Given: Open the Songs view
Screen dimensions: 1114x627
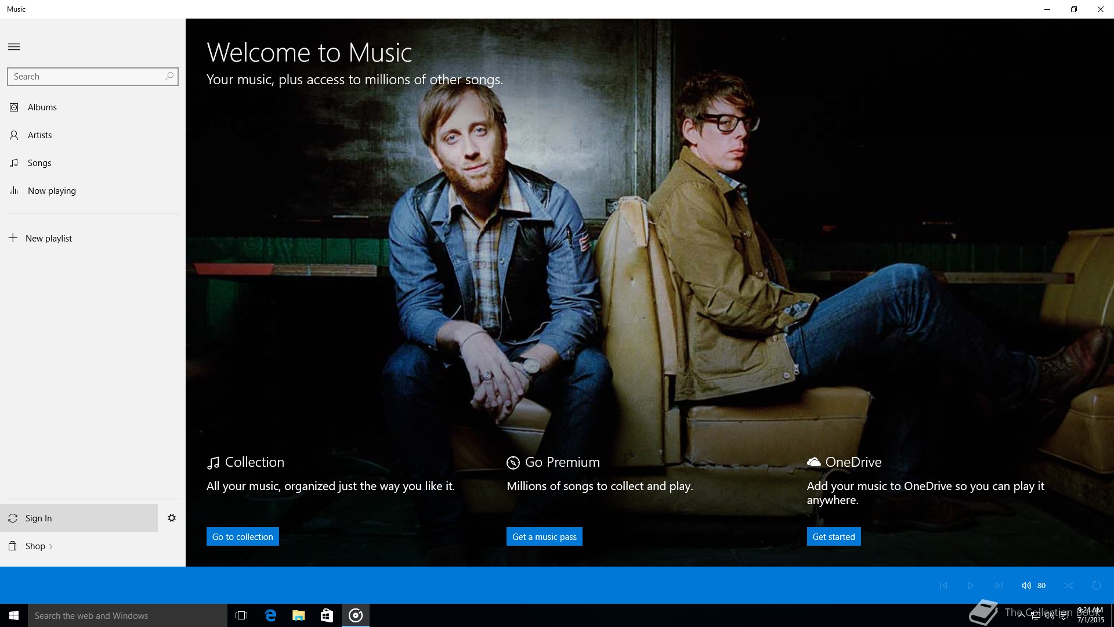Looking at the screenshot, I should [x=93, y=163].
